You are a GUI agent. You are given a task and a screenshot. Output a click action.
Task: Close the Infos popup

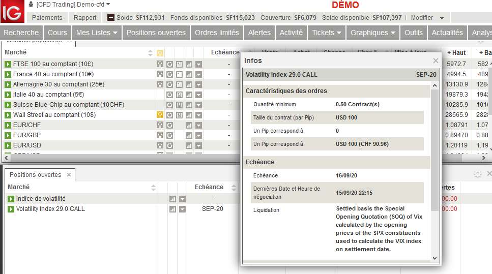436,60
